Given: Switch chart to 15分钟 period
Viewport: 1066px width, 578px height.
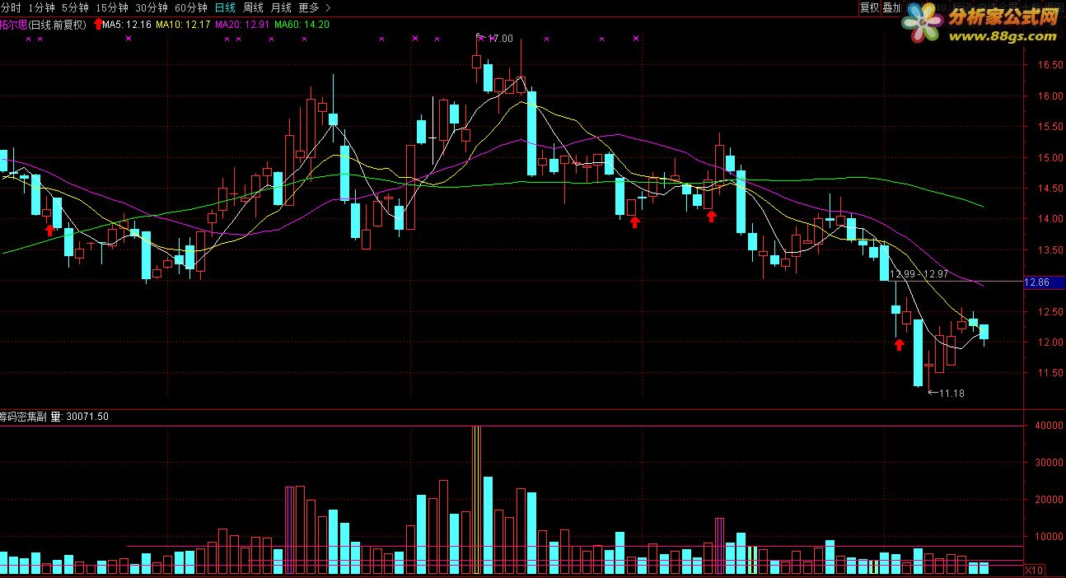Looking at the screenshot, I should 111,7.
